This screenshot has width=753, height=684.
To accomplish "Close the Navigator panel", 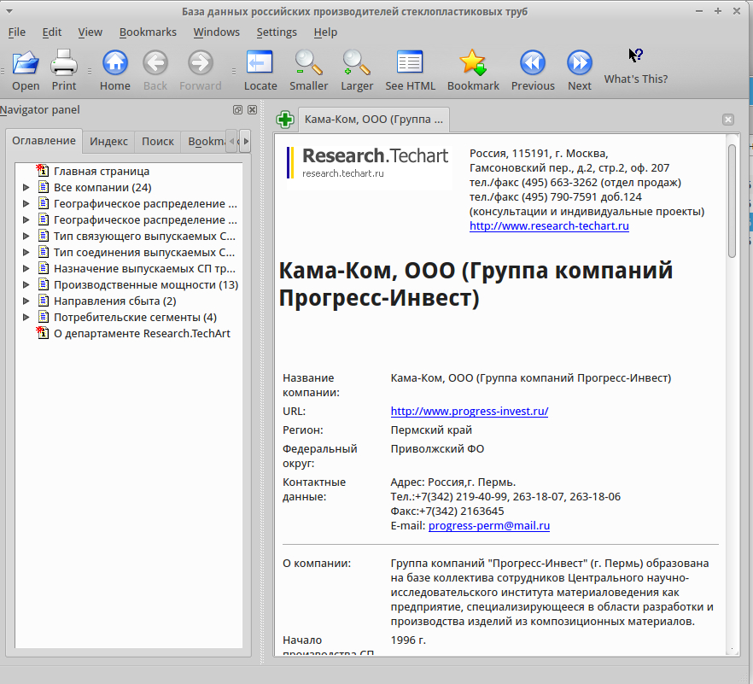I will 252,109.
